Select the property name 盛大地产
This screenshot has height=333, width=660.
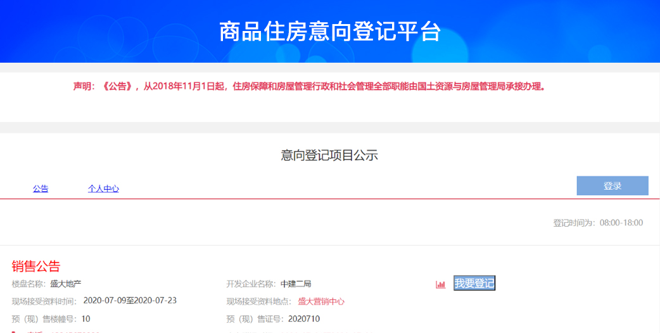pyautogui.click(x=66, y=284)
